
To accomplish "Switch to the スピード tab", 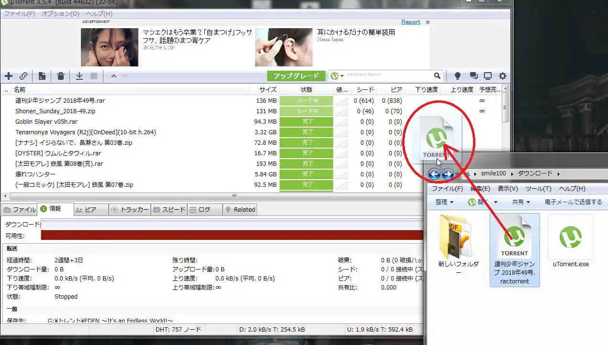I will click(169, 210).
